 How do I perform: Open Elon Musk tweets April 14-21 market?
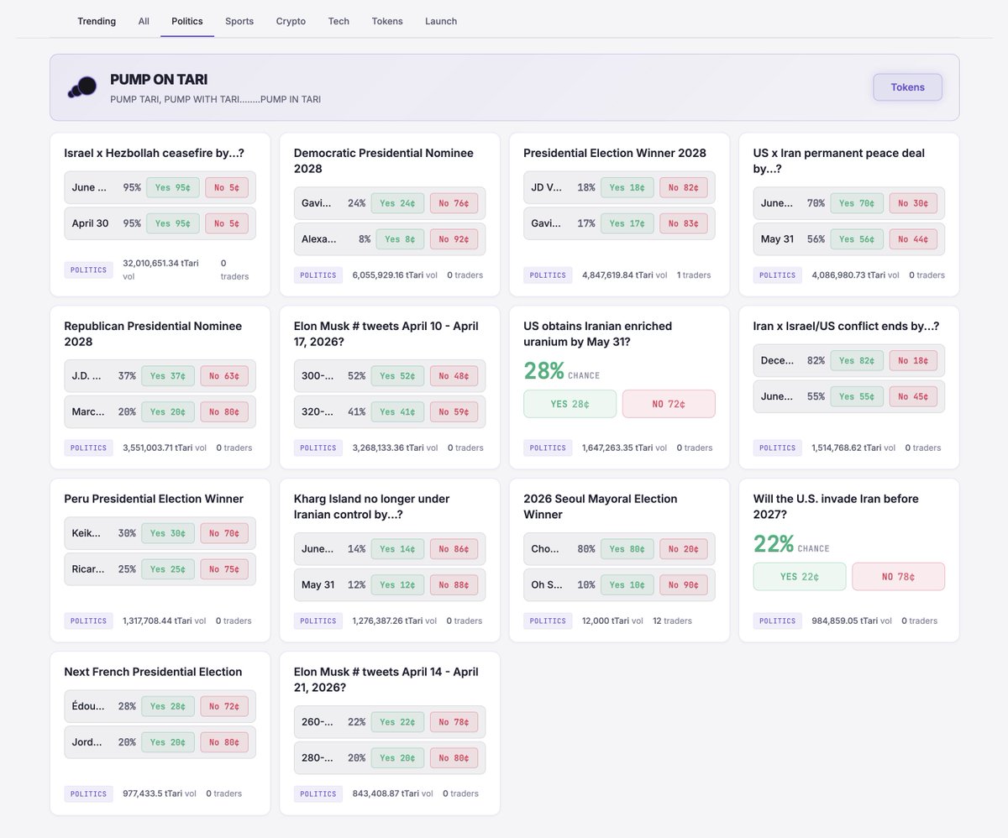pyautogui.click(x=386, y=680)
